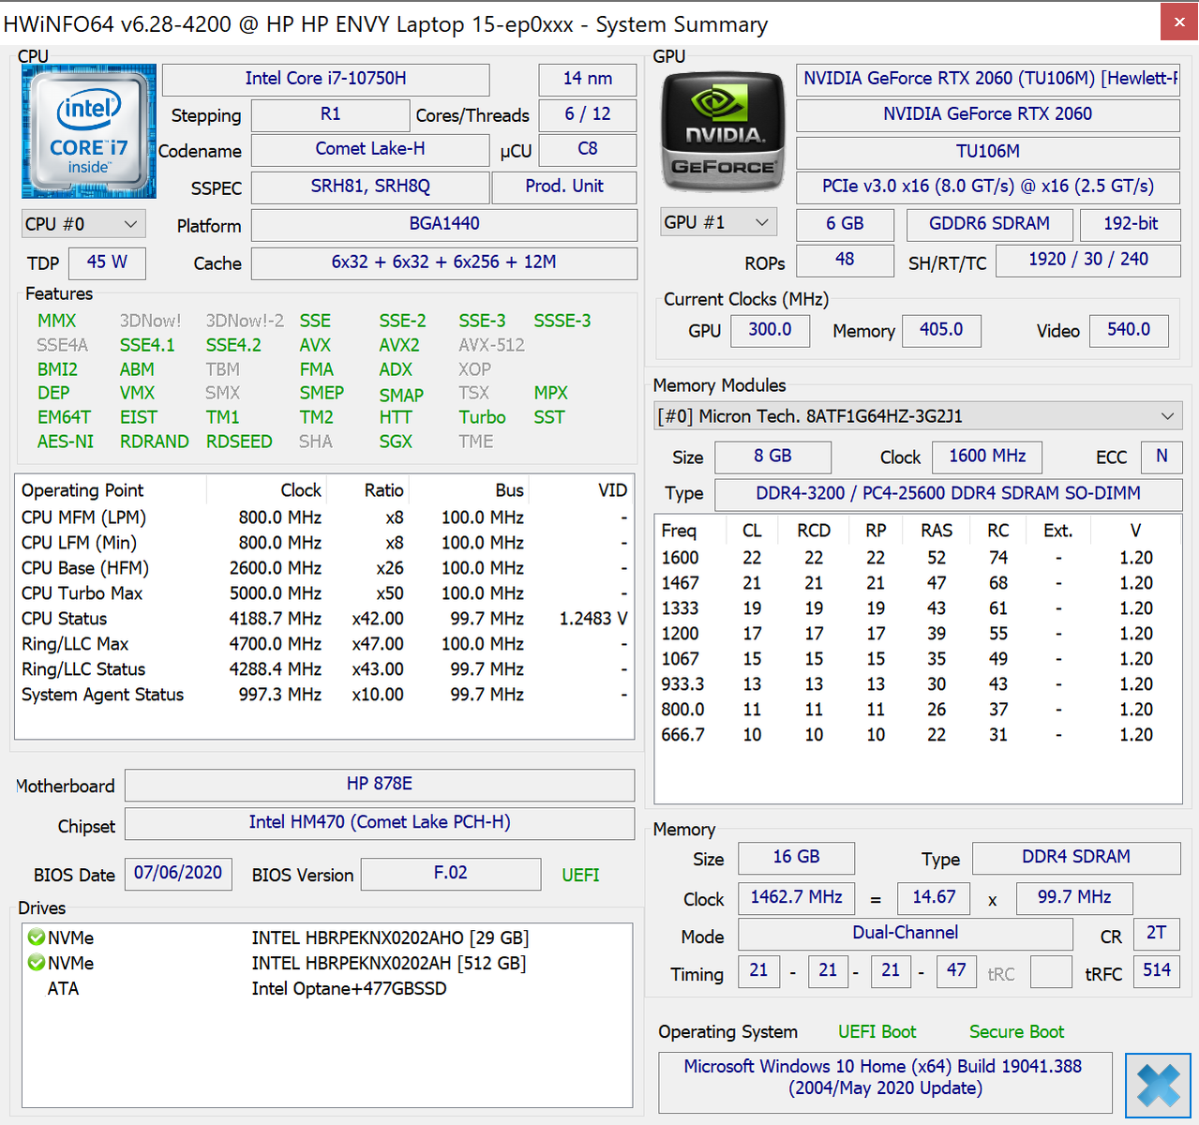The width and height of the screenshot is (1199, 1125).
Task: Click the Intel Core i7 logo
Action: [89, 131]
